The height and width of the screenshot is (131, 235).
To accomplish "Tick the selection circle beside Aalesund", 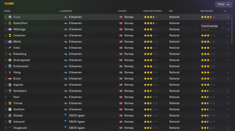I will coord(6,122).
